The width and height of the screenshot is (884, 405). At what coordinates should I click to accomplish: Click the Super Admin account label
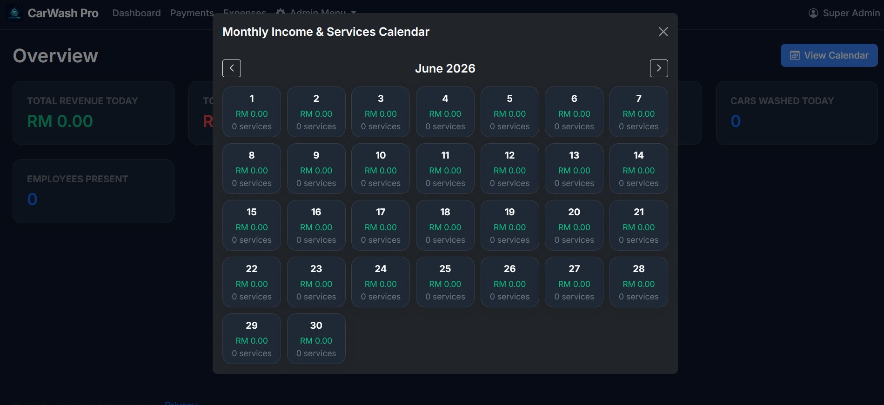coord(851,13)
